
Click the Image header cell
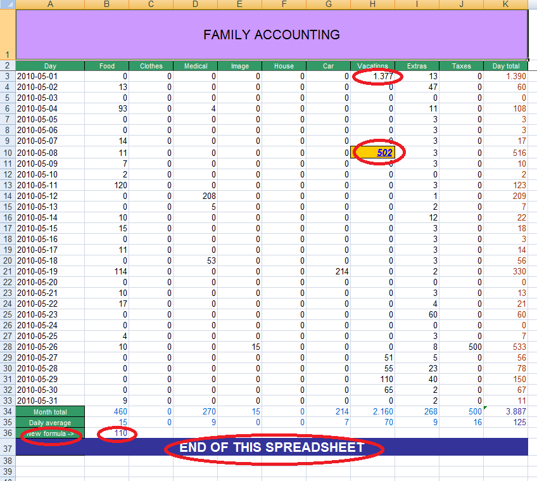(240, 66)
